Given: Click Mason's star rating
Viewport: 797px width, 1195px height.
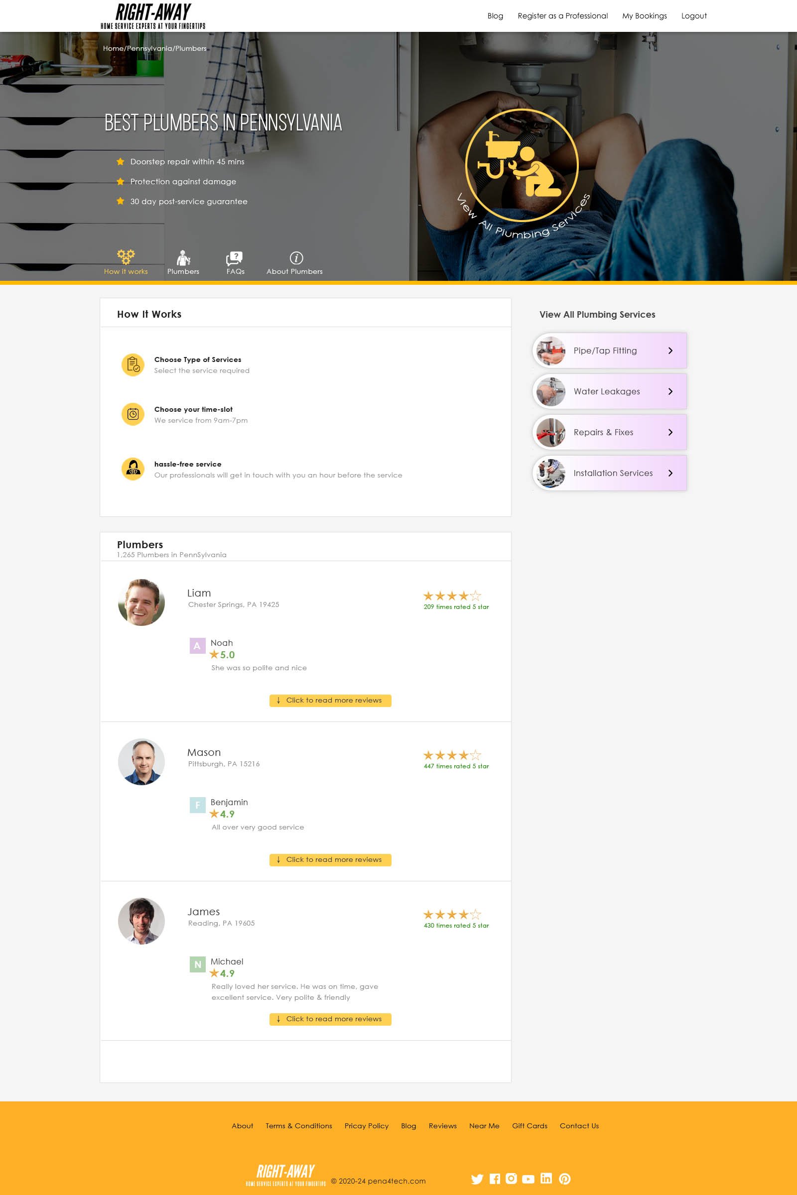Looking at the screenshot, I should click(452, 755).
